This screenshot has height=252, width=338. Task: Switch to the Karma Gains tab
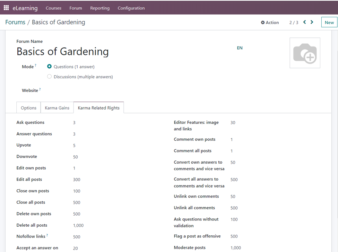tap(57, 108)
